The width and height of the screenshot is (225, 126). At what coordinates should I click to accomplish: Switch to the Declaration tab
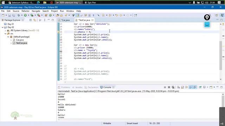[93, 87]
